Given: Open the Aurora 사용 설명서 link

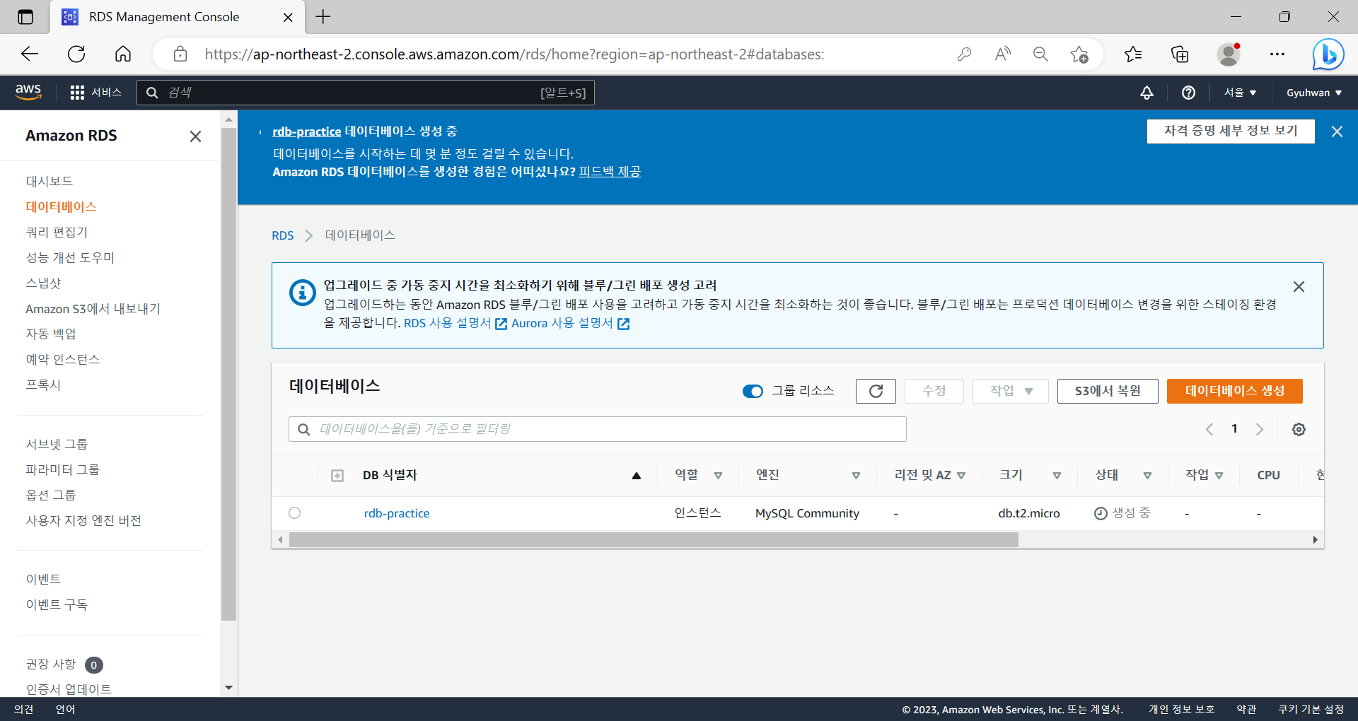Looking at the screenshot, I should 570,323.
